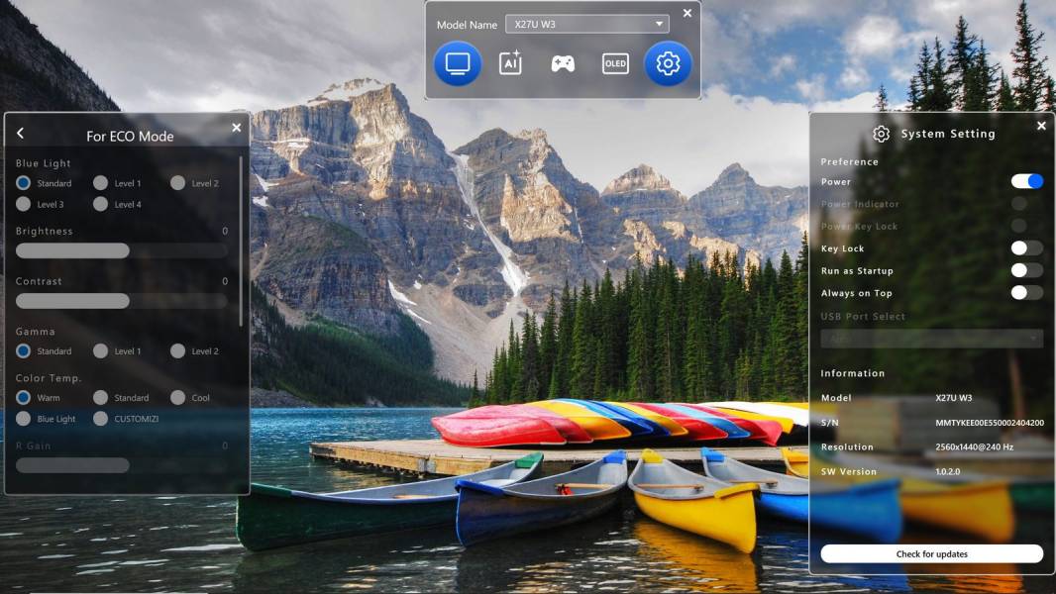1056x594 pixels.
Task: Enable Always on Top switch
Action: (1026, 293)
